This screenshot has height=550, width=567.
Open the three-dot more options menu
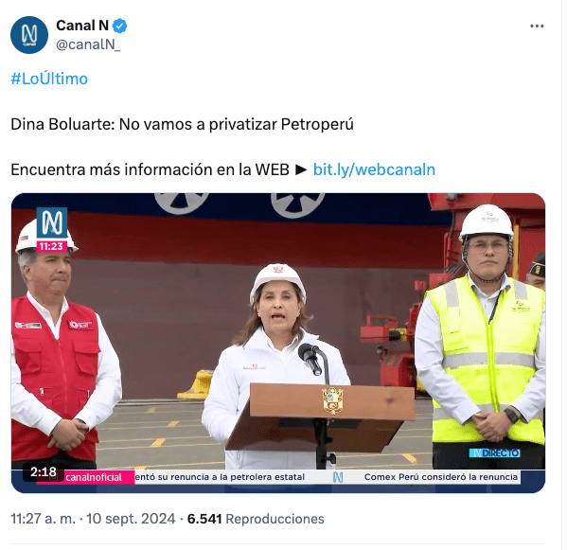click(537, 27)
